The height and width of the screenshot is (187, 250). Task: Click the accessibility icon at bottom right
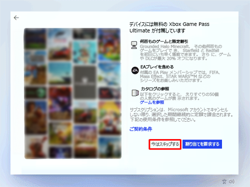[224, 182]
